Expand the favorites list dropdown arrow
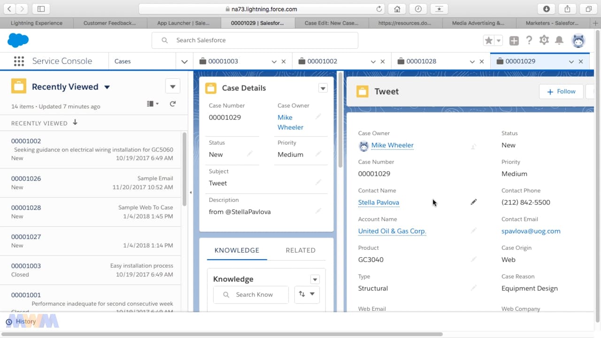The height and width of the screenshot is (338, 601). click(499, 40)
